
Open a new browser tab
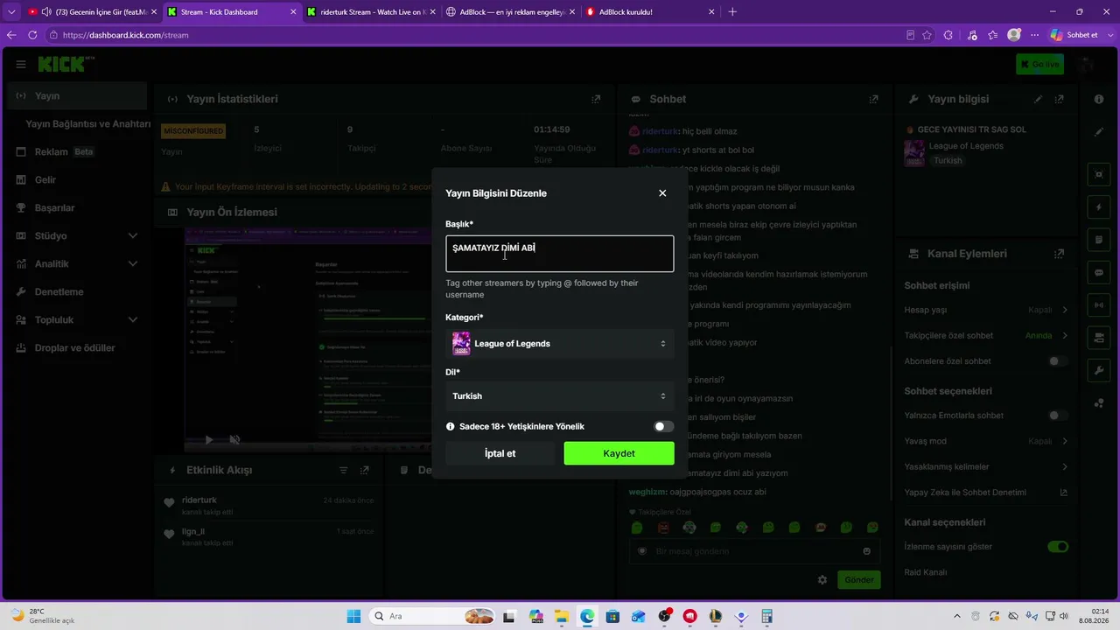click(x=732, y=12)
